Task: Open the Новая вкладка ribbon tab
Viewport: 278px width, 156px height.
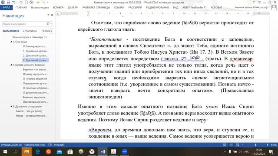Action: pos(40,7)
